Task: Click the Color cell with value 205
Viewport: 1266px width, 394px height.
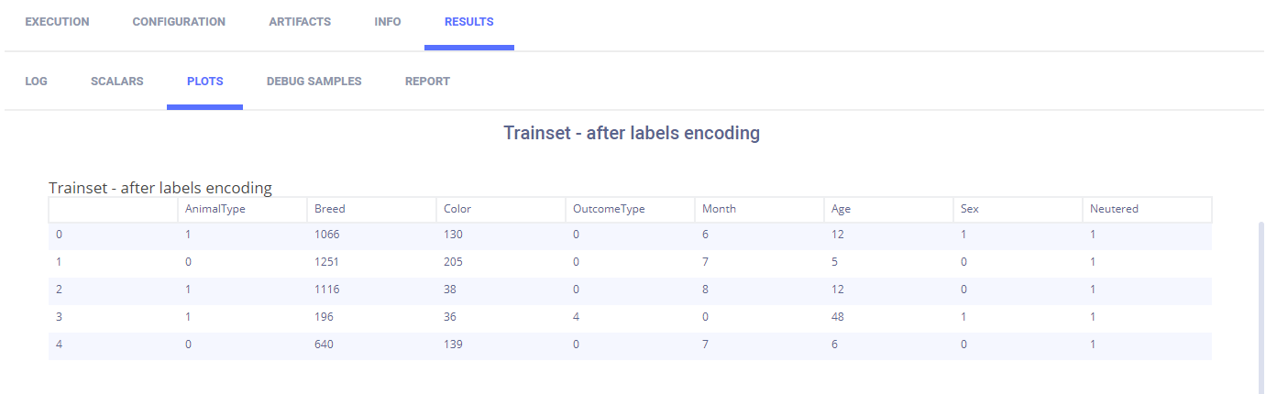Action: pyautogui.click(x=453, y=262)
